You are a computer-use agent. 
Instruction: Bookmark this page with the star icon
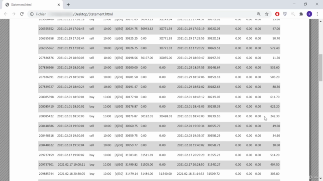pos(267,14)
